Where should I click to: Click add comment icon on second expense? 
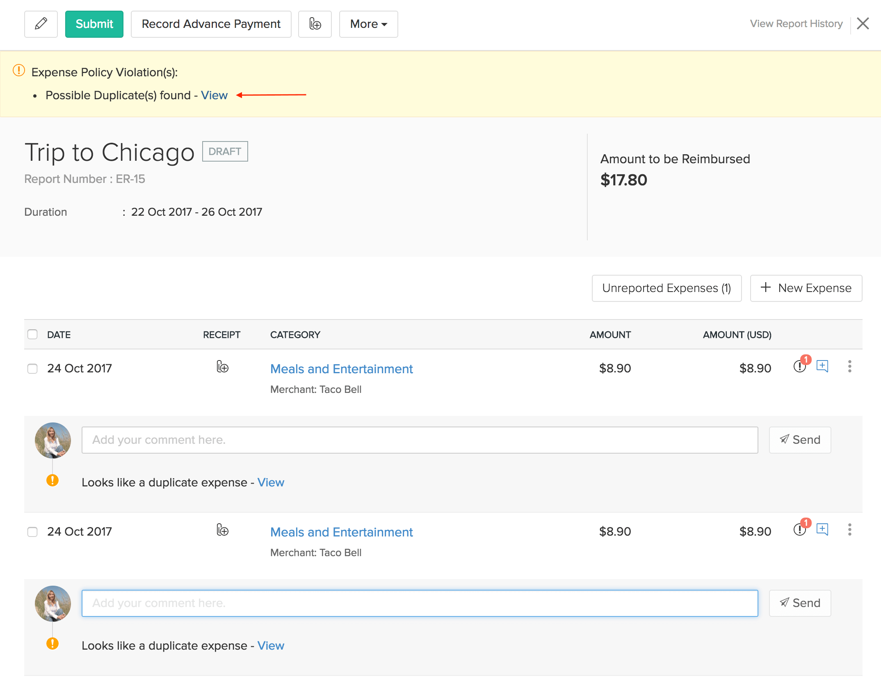tap(822, 529)
